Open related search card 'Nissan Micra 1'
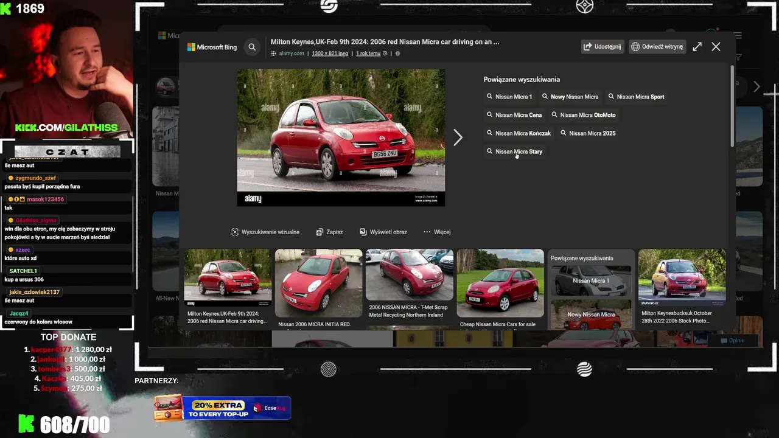 [x=591, y=280]
